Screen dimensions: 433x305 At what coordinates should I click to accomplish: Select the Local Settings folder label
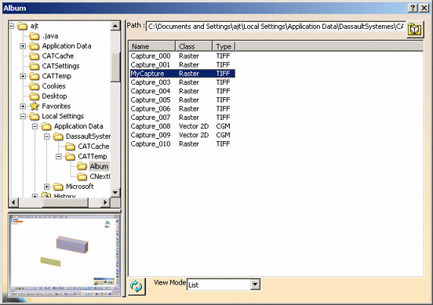(x=63, y=116)
